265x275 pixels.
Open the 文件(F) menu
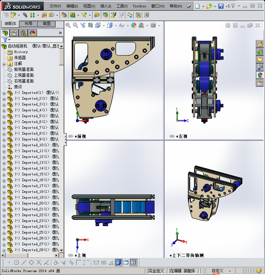pyautogui.click(x=55, y=6)
